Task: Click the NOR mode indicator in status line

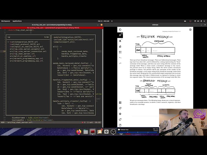Action: (3, 122)
